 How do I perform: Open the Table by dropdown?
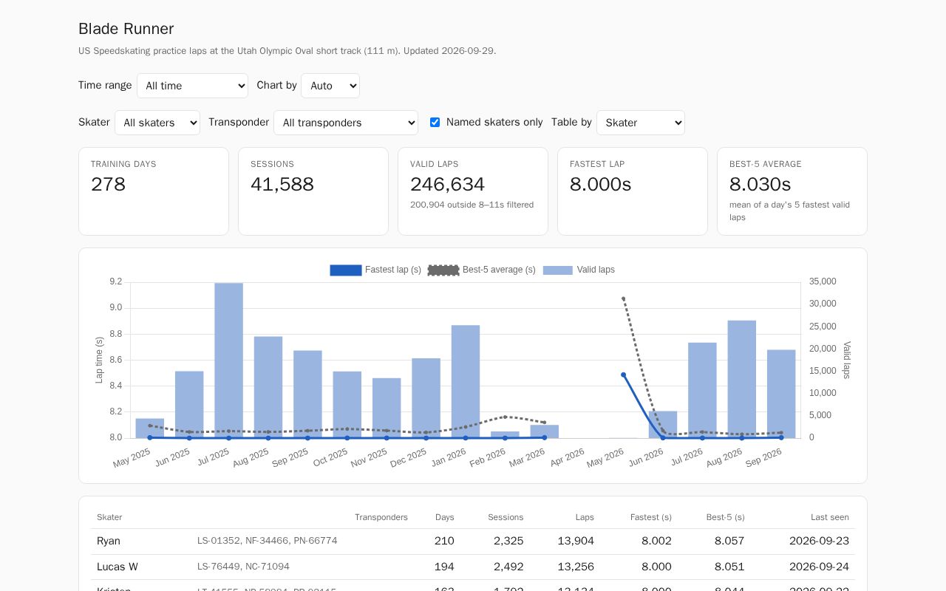point(641,123)
